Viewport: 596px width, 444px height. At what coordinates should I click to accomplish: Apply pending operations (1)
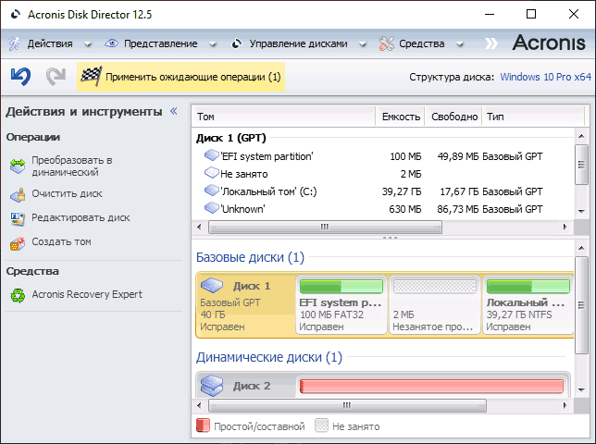[x=181, y=77]
